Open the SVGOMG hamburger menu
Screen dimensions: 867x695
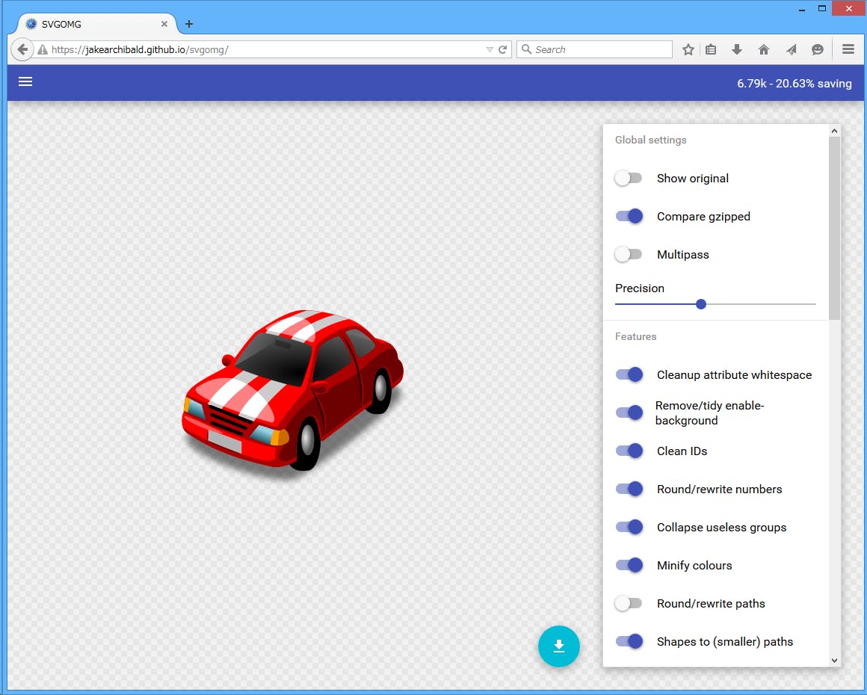(25, 81)
